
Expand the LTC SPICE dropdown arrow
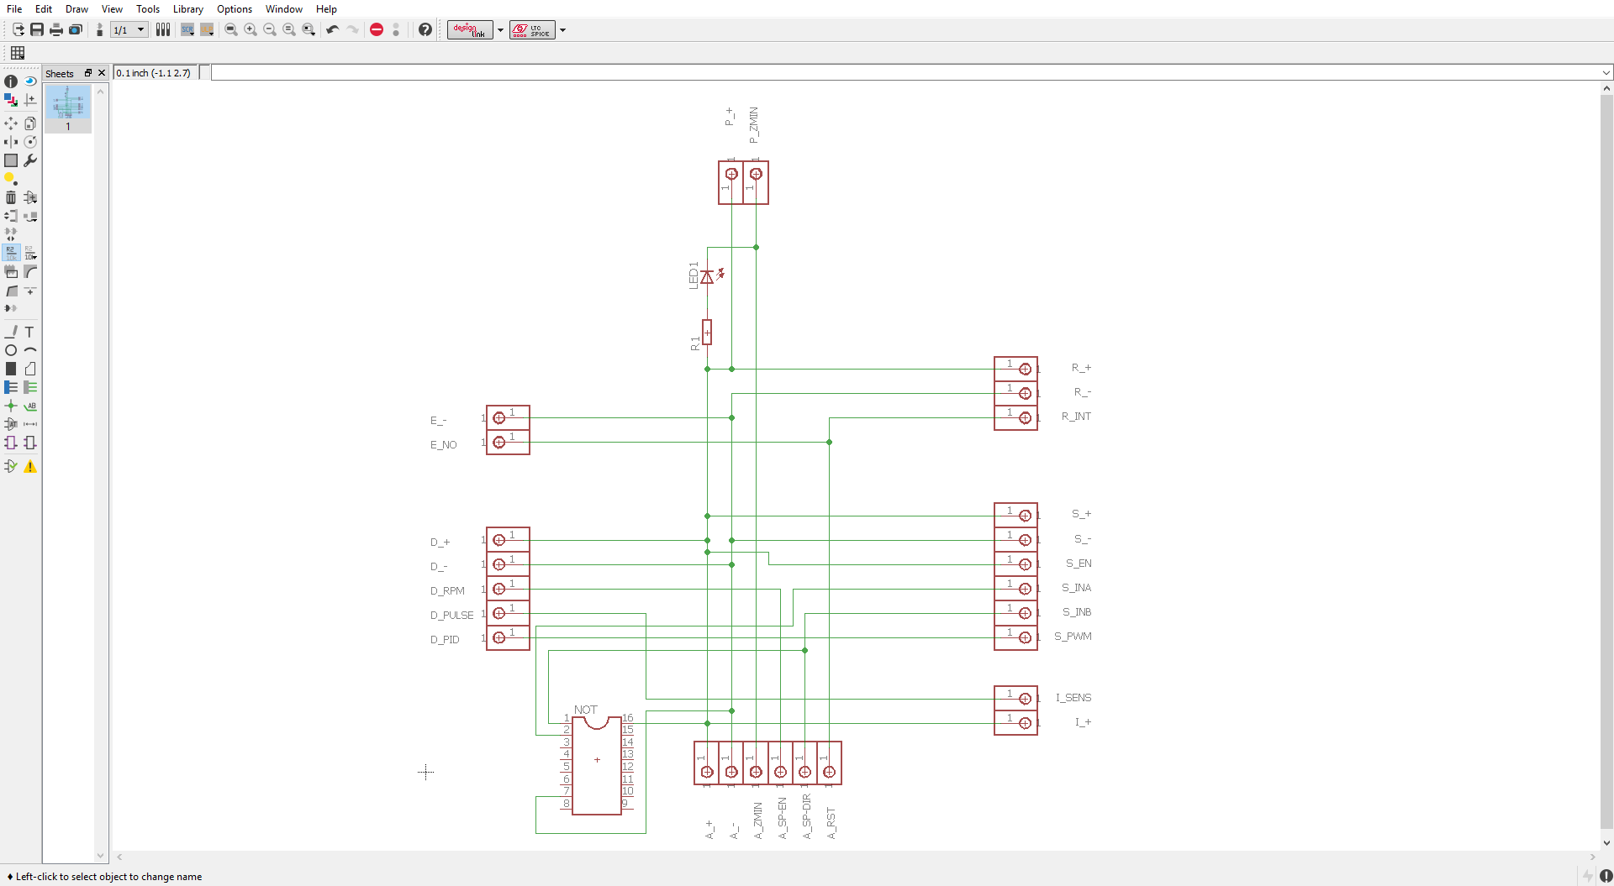pyautogui.click(x=564, y=31)
